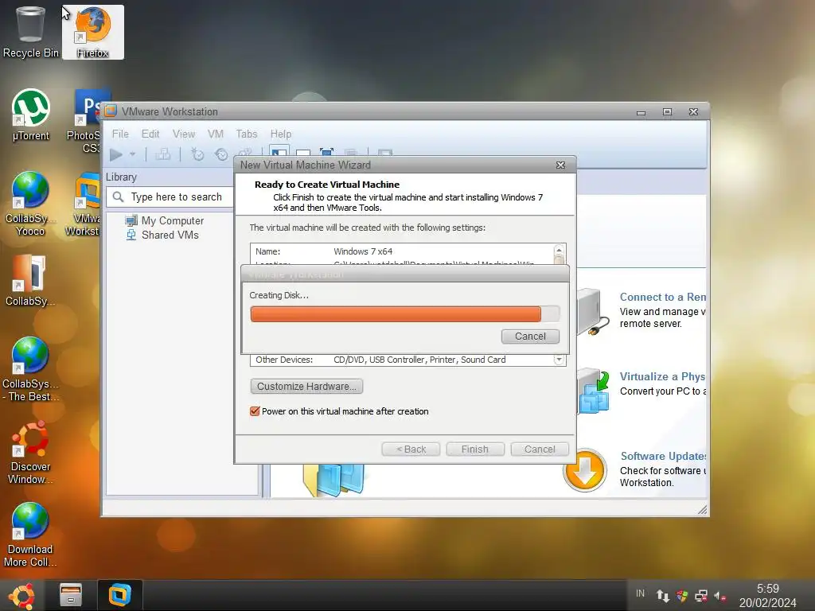Click the Finish button in wizard
The width and height of the screenshot is (815, 611).
(x=475, y=449)
